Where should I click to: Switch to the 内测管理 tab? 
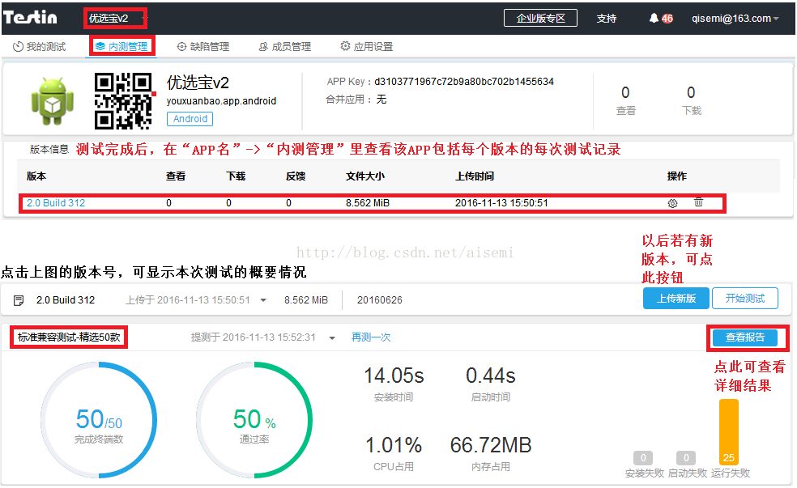tap(121, 47)
